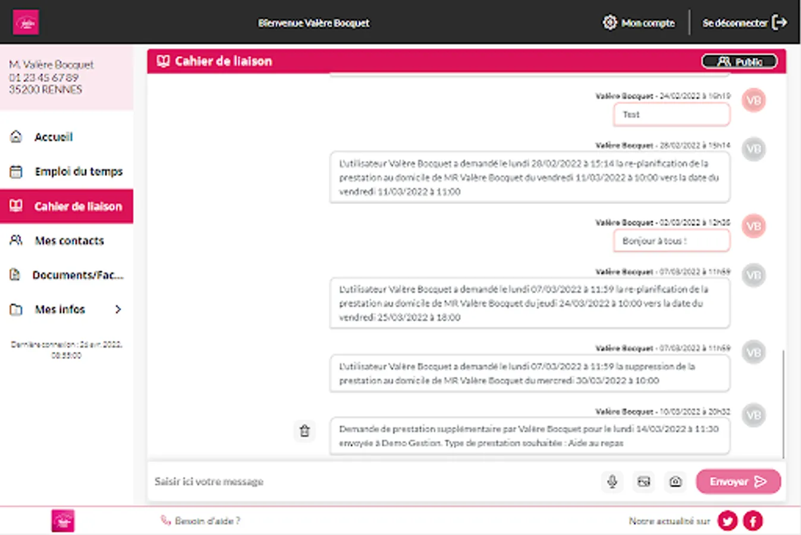Click the VB avatar next to Test message
This screenshot has width=801, height=535.
[753, 100]
